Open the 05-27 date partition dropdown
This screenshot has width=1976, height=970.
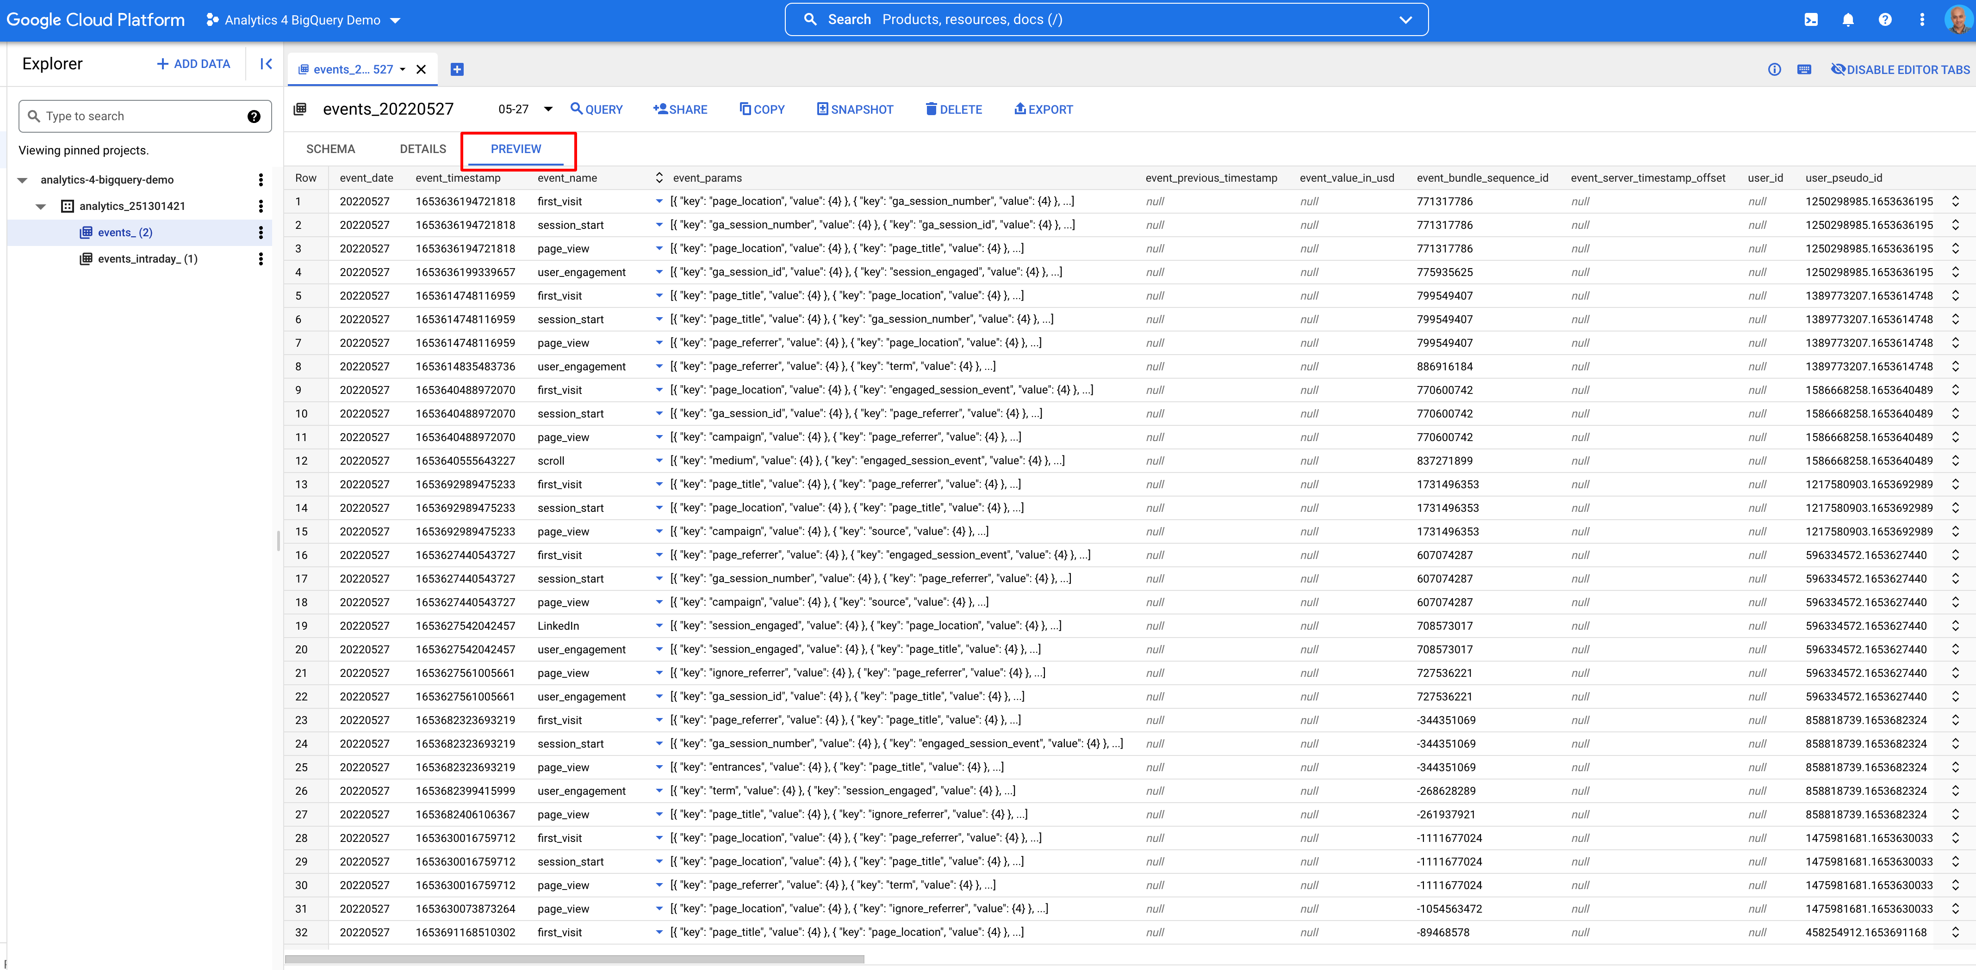click(548, 110)
